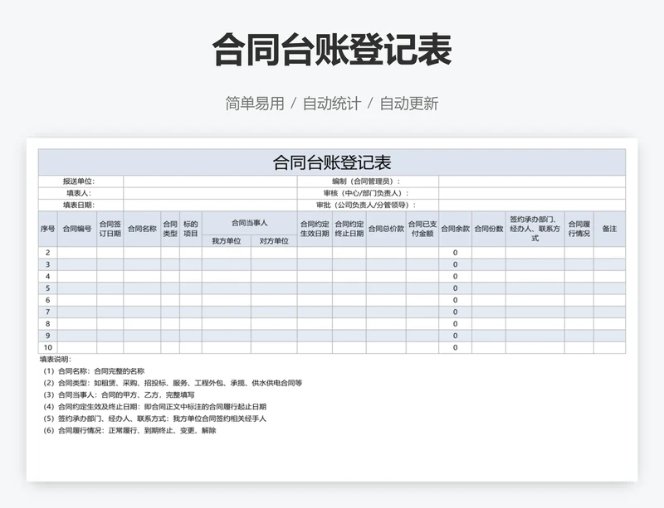Image resolution: width=664 pixels, height=508 pixels.
Task: Click the empty 合同总价款 cell in row 6
Action: (x=386, y=300)
